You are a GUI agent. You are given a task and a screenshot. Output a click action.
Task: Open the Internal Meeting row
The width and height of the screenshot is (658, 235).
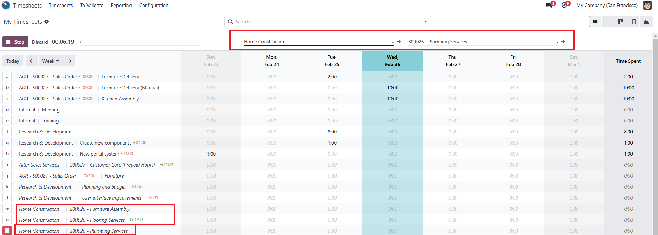51,110
